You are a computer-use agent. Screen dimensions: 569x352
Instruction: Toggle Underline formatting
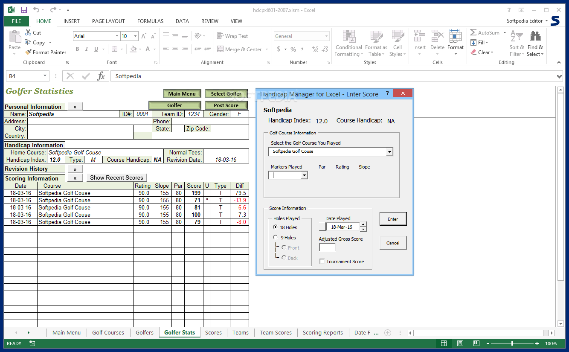point(97,49)
